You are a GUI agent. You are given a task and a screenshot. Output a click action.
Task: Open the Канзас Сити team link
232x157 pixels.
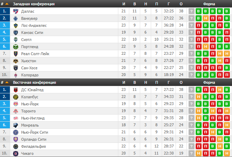point(33,33)
